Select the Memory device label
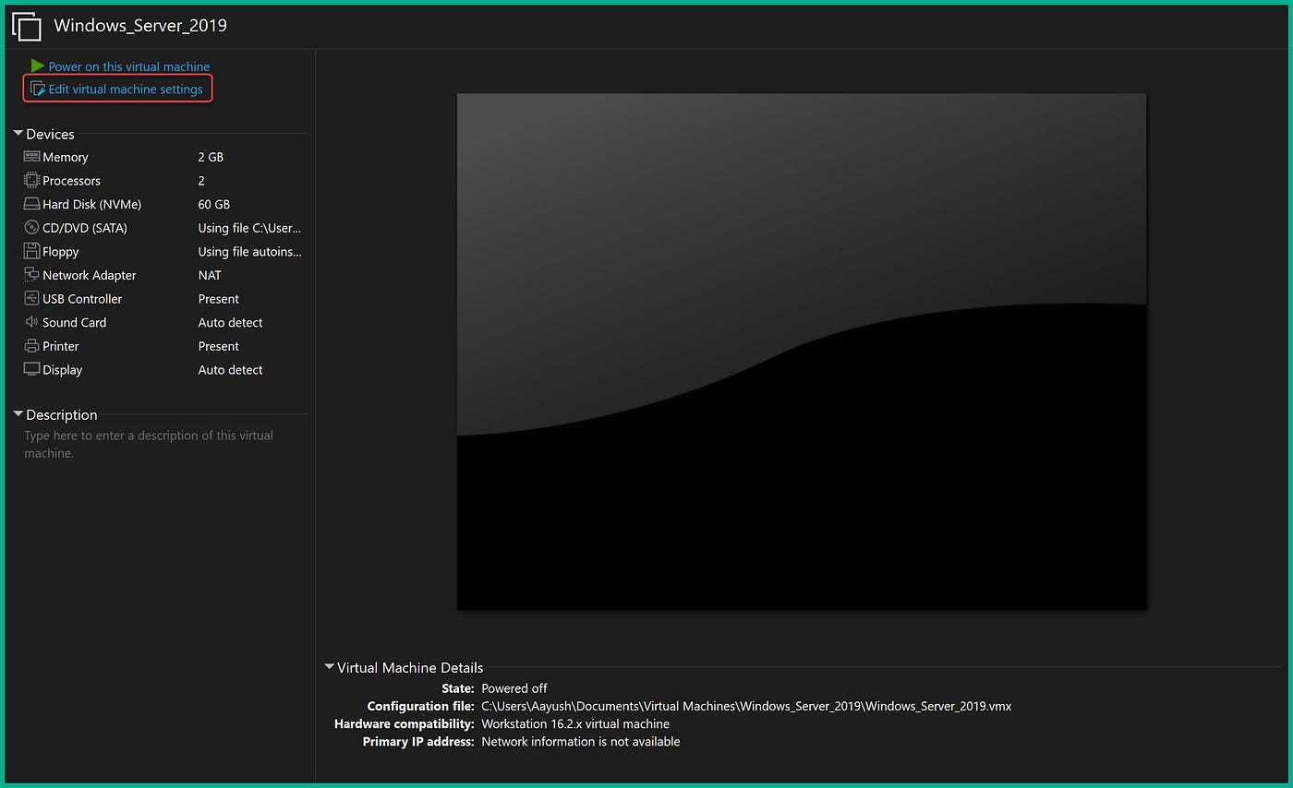 pos(66,157)
